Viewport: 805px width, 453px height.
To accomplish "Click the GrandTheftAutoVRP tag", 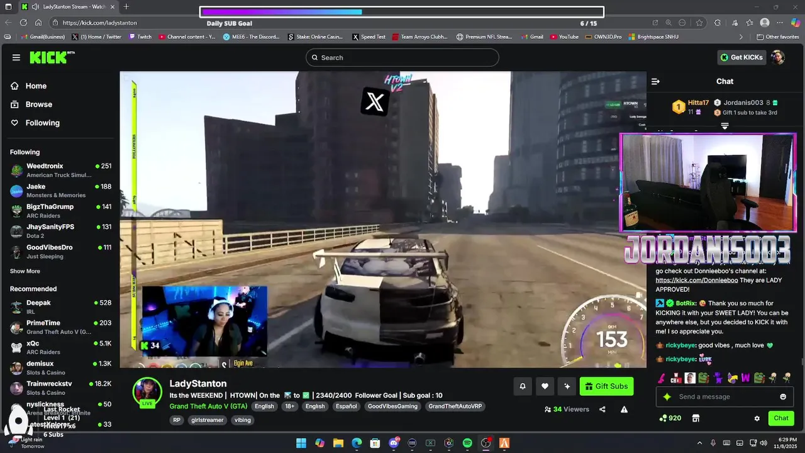I will 455,406.
